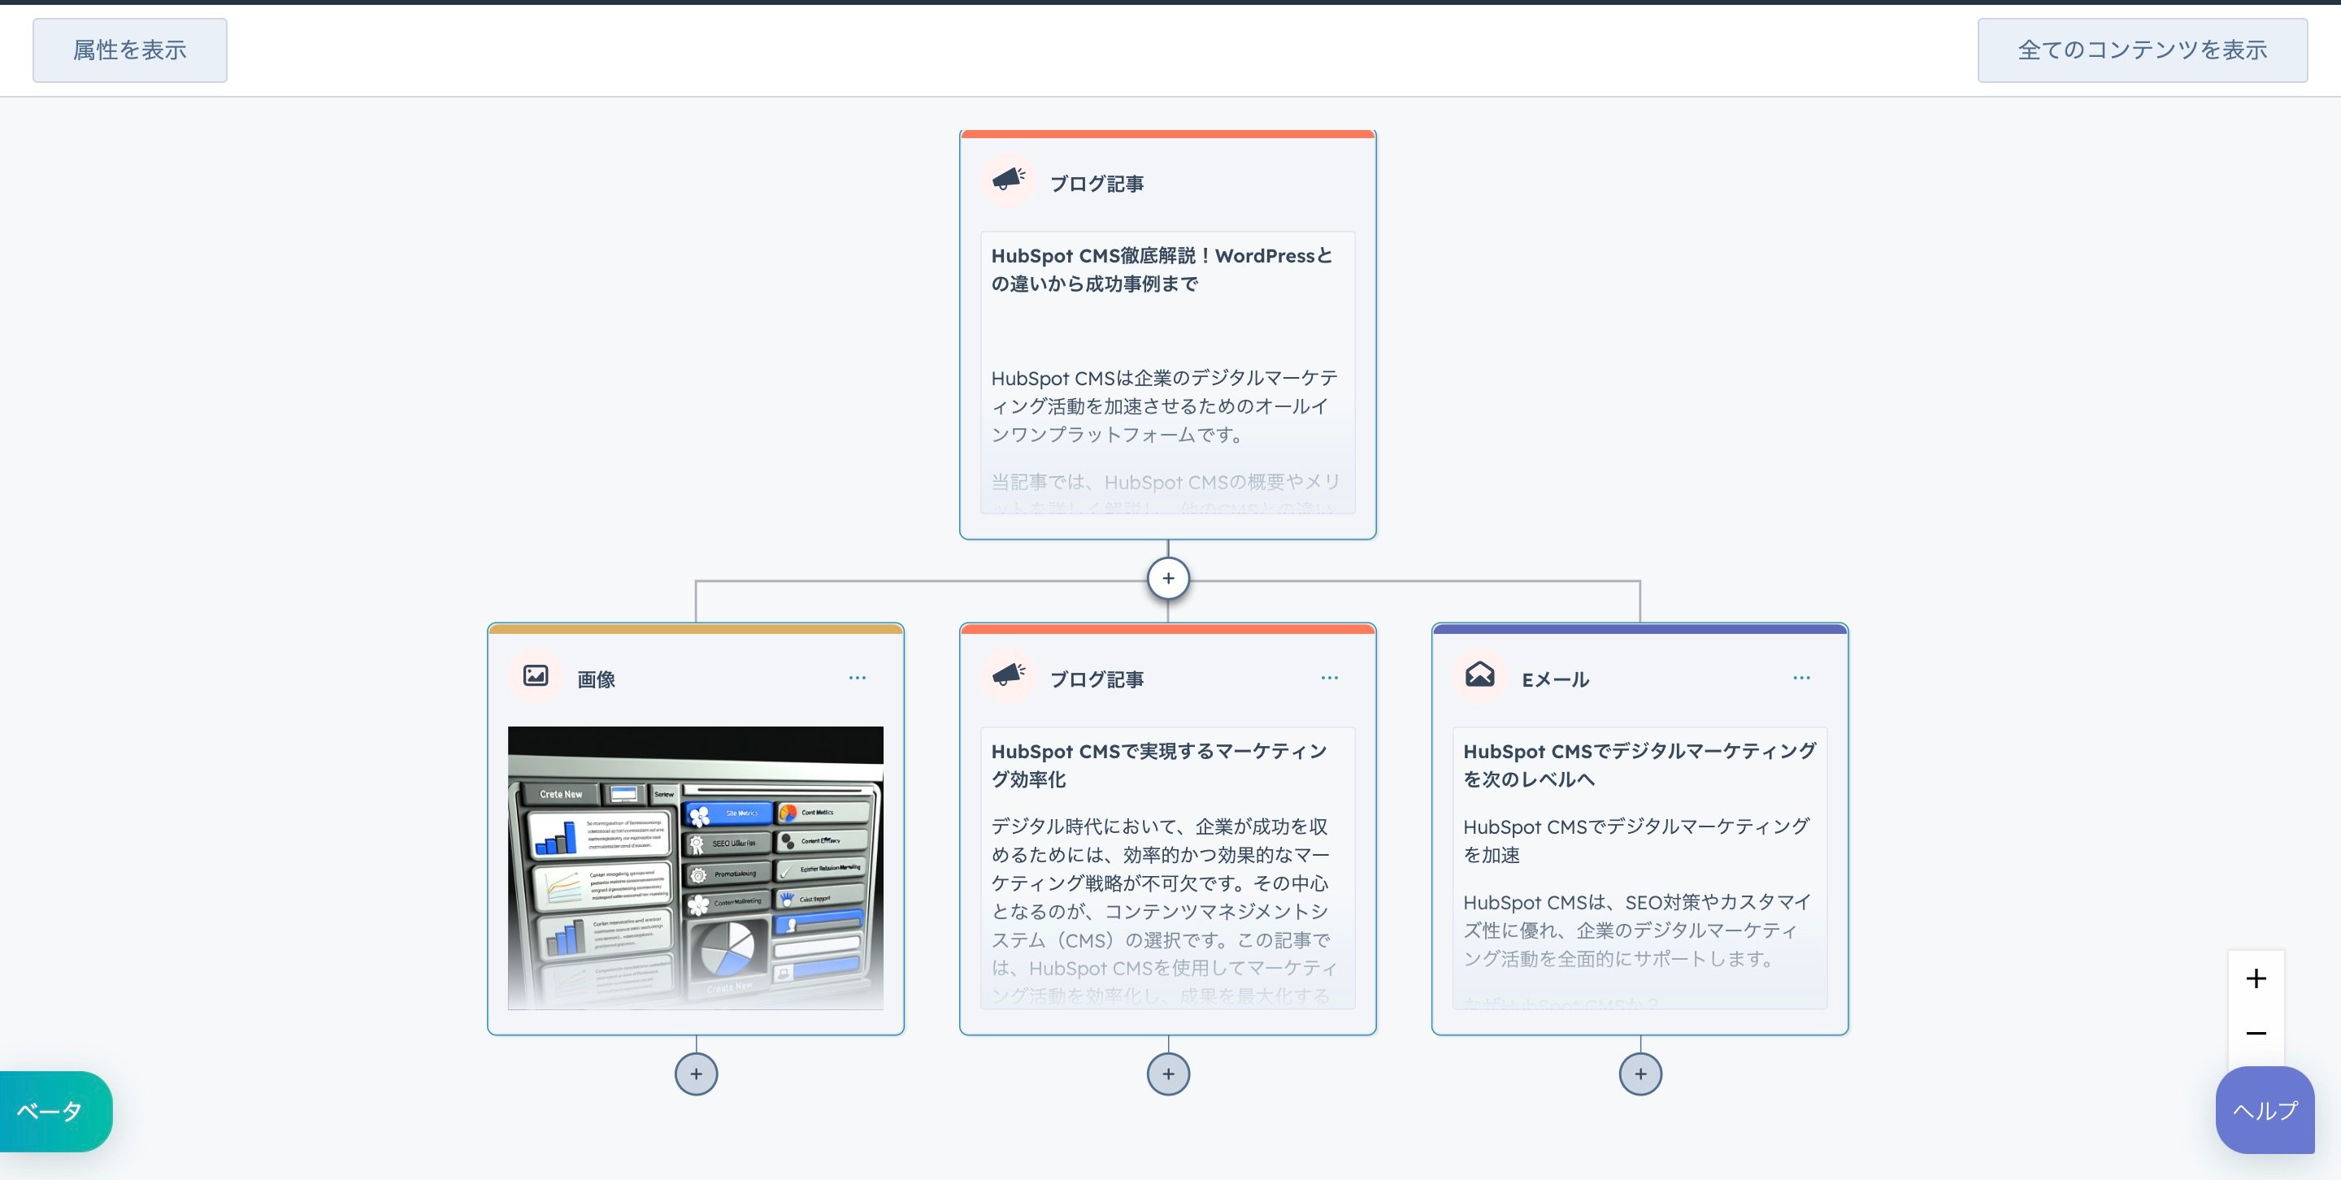Click the ベータ badge button
Image resolution: width=2341 pixels, height=1180 pixels.
[54, 1111]
